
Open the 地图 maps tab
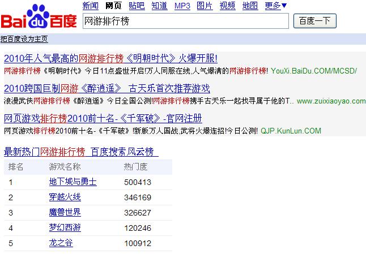[250, 6]
